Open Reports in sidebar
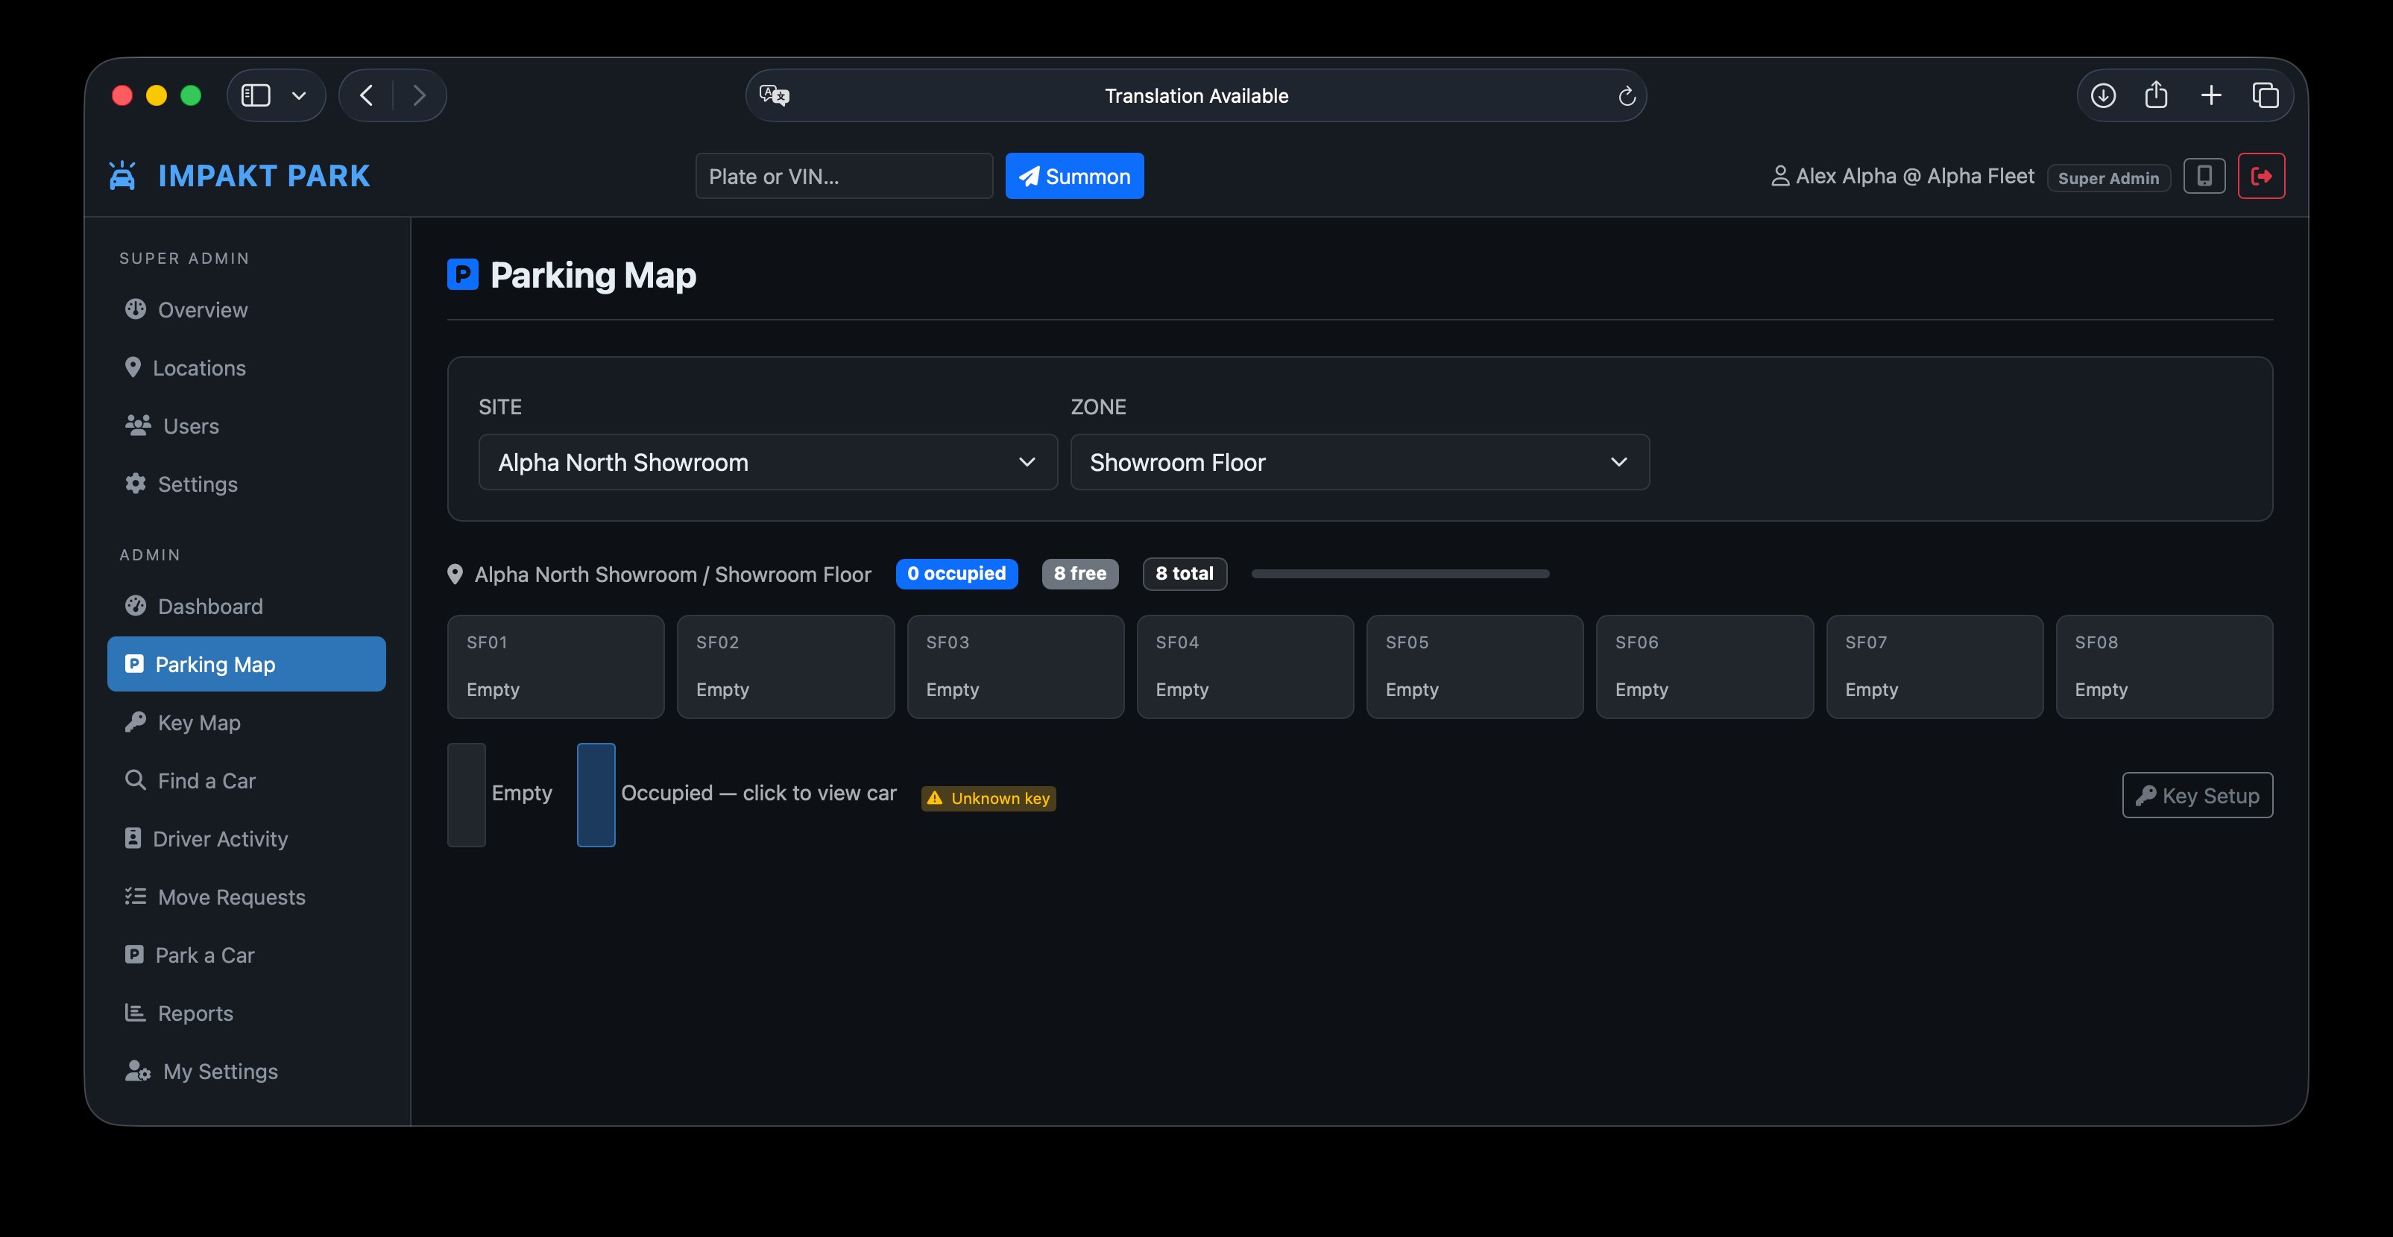 pyautogui.click(x=246, y=1013)
